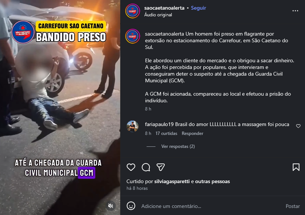Like the post with the heart icon

click(131, 167)
